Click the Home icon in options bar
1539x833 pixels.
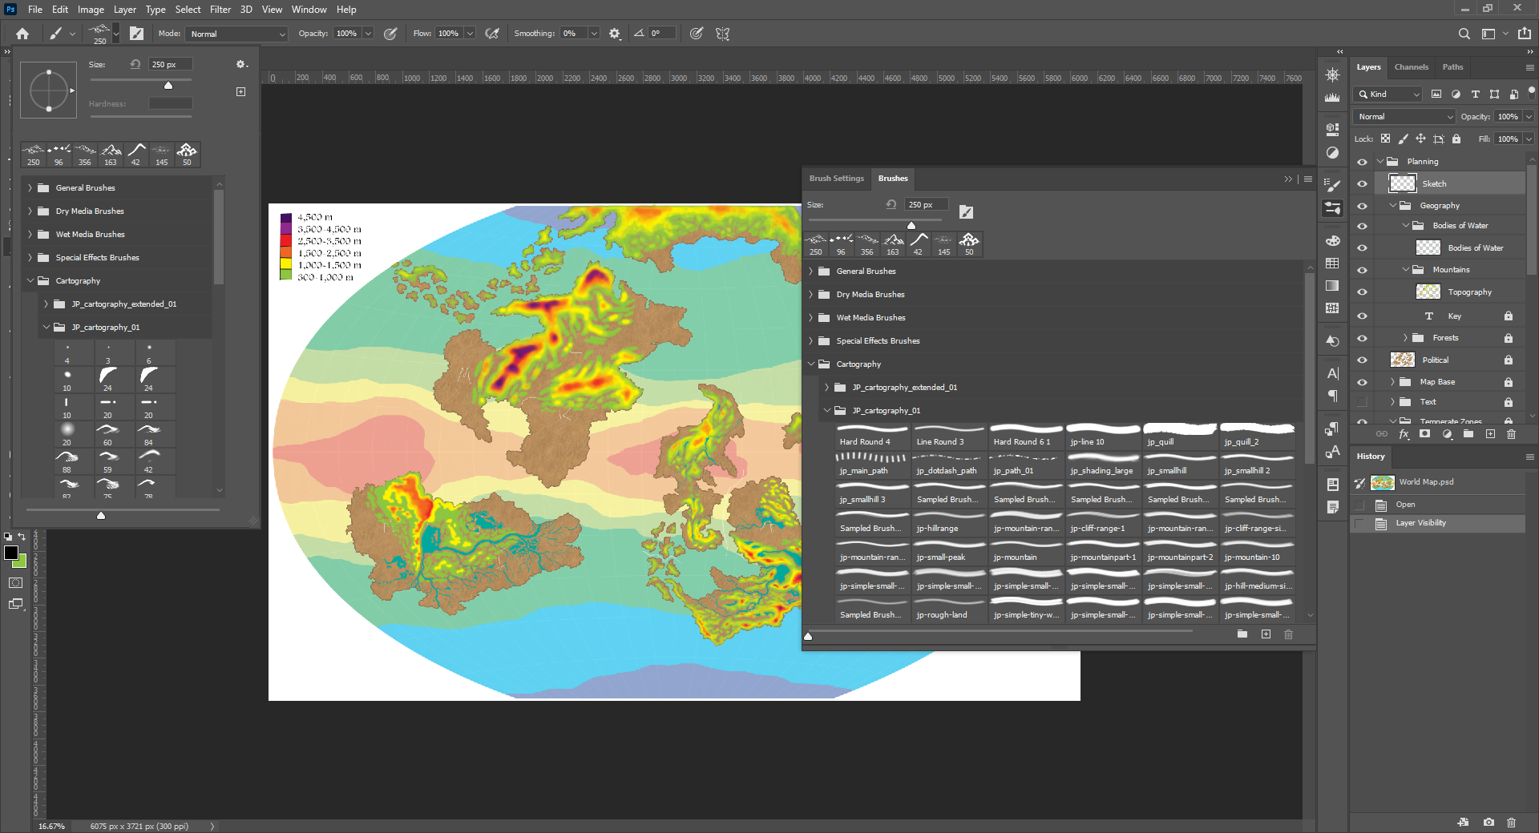[x=22, y=34]
